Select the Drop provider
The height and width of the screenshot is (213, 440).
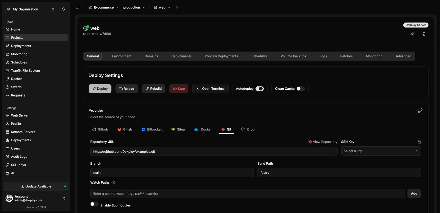[x=248, y=129]
